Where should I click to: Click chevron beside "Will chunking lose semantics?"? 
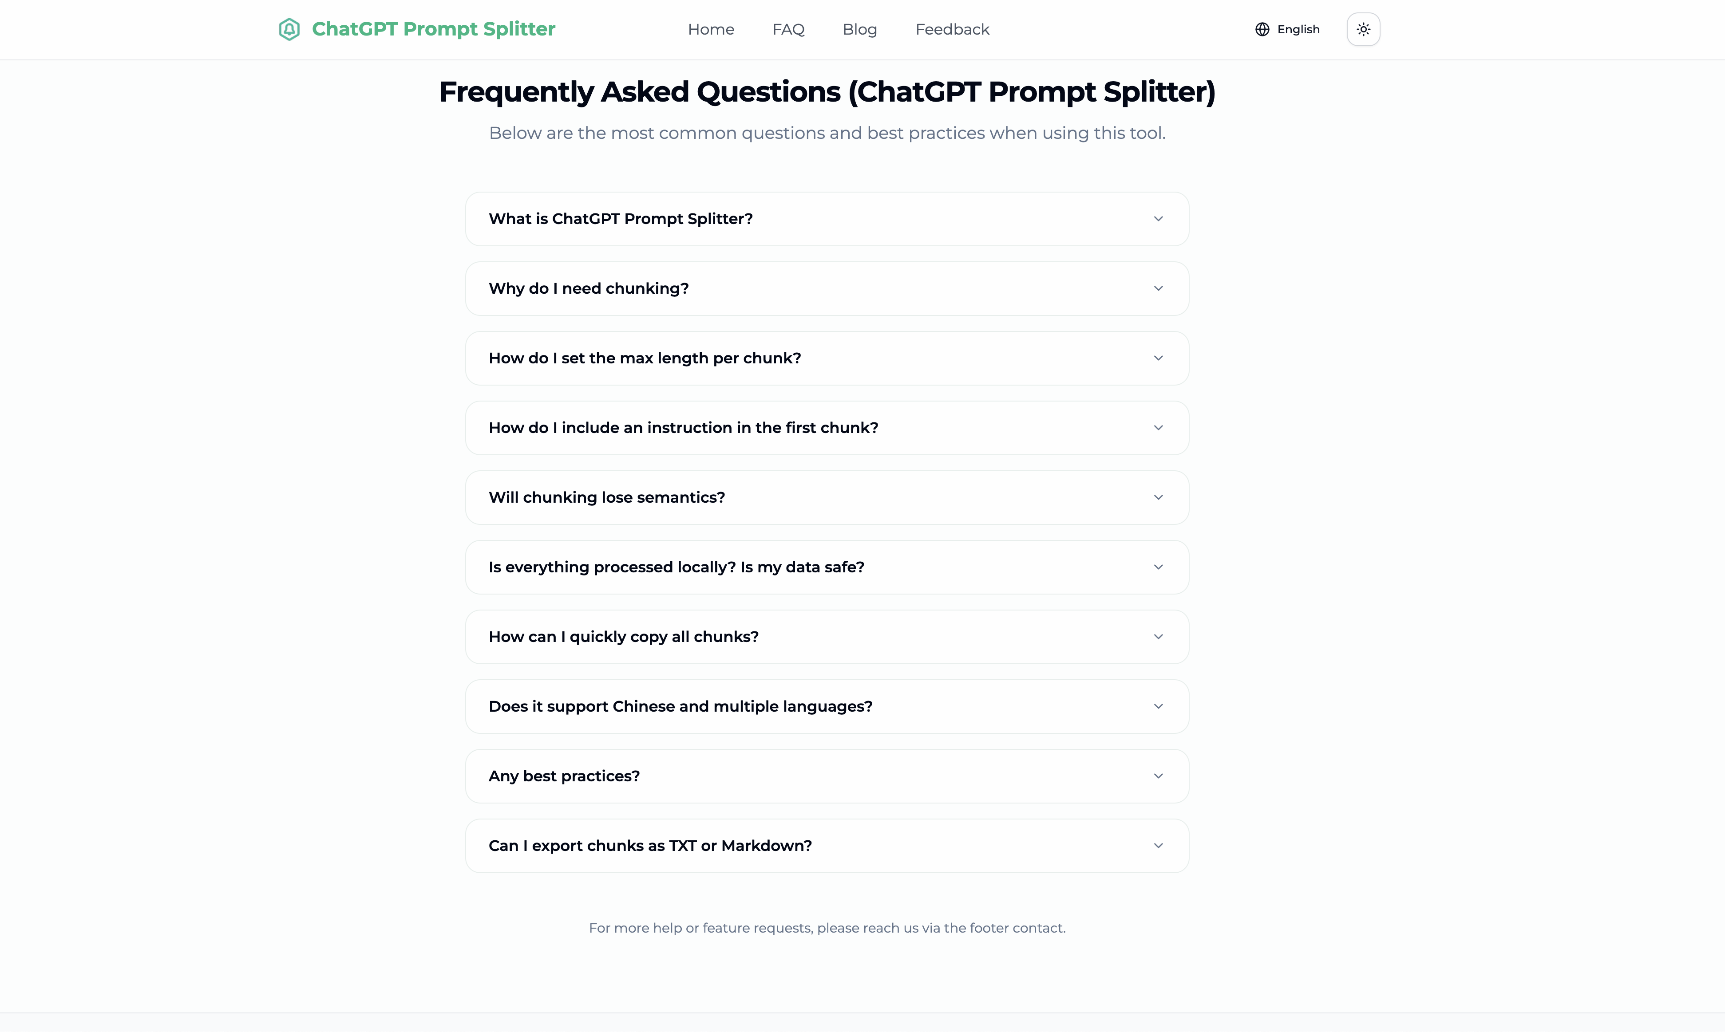click(1158, 497)
